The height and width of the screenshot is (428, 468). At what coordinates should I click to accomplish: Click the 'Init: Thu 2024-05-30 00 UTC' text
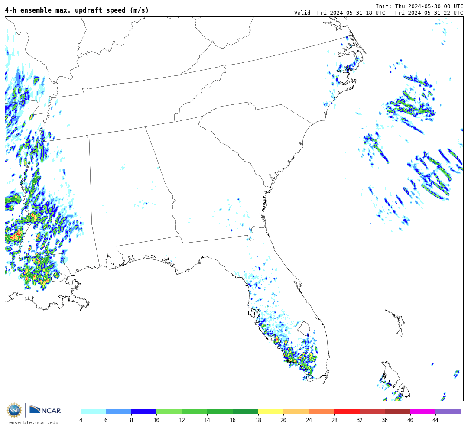click(x=419, y=6)
